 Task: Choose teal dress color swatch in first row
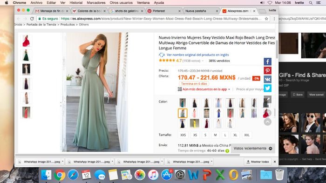pos(183,103)
